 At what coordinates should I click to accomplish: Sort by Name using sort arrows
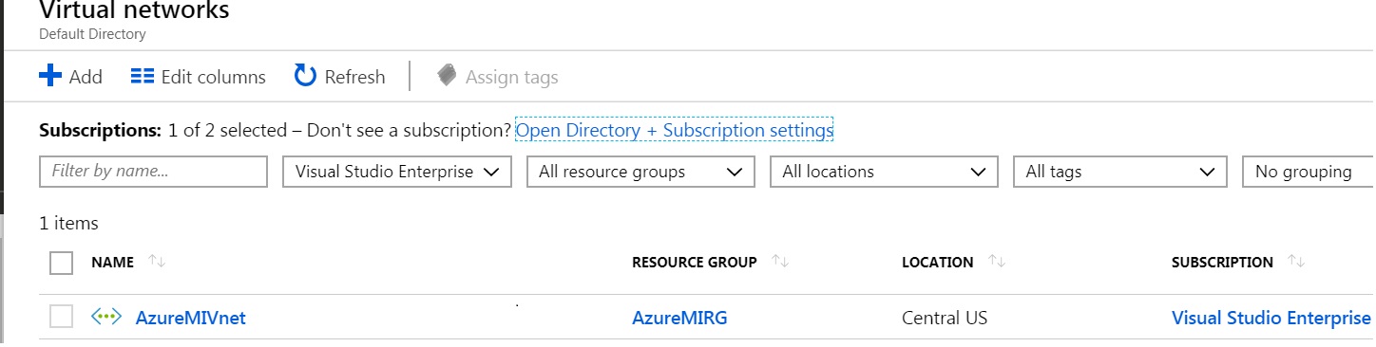(x=158, y=262)
